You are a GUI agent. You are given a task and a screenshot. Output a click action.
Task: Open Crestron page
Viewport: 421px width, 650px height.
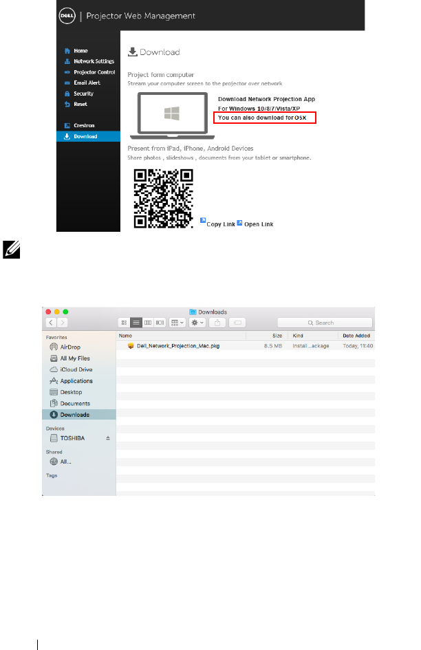(84, 126)
